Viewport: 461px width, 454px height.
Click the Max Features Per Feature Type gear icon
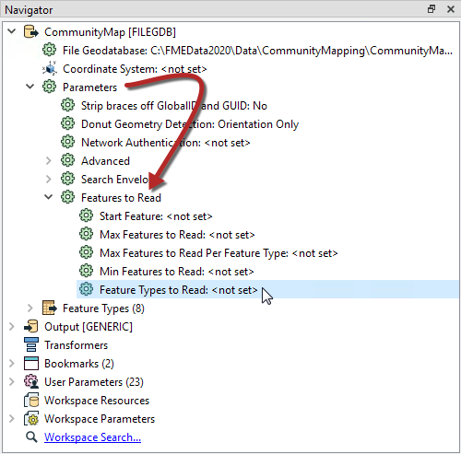coord(86,252)
